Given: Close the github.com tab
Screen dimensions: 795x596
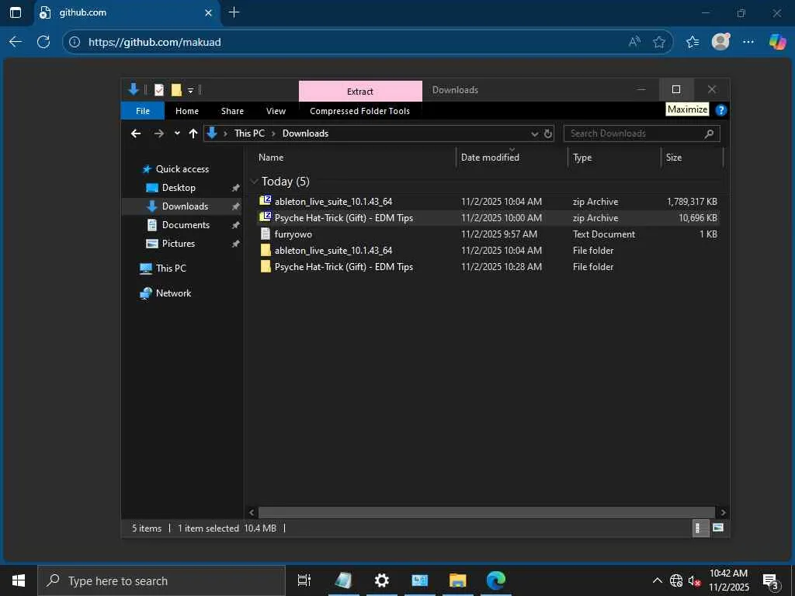Looking at the screenshot, I should point(208,12).
